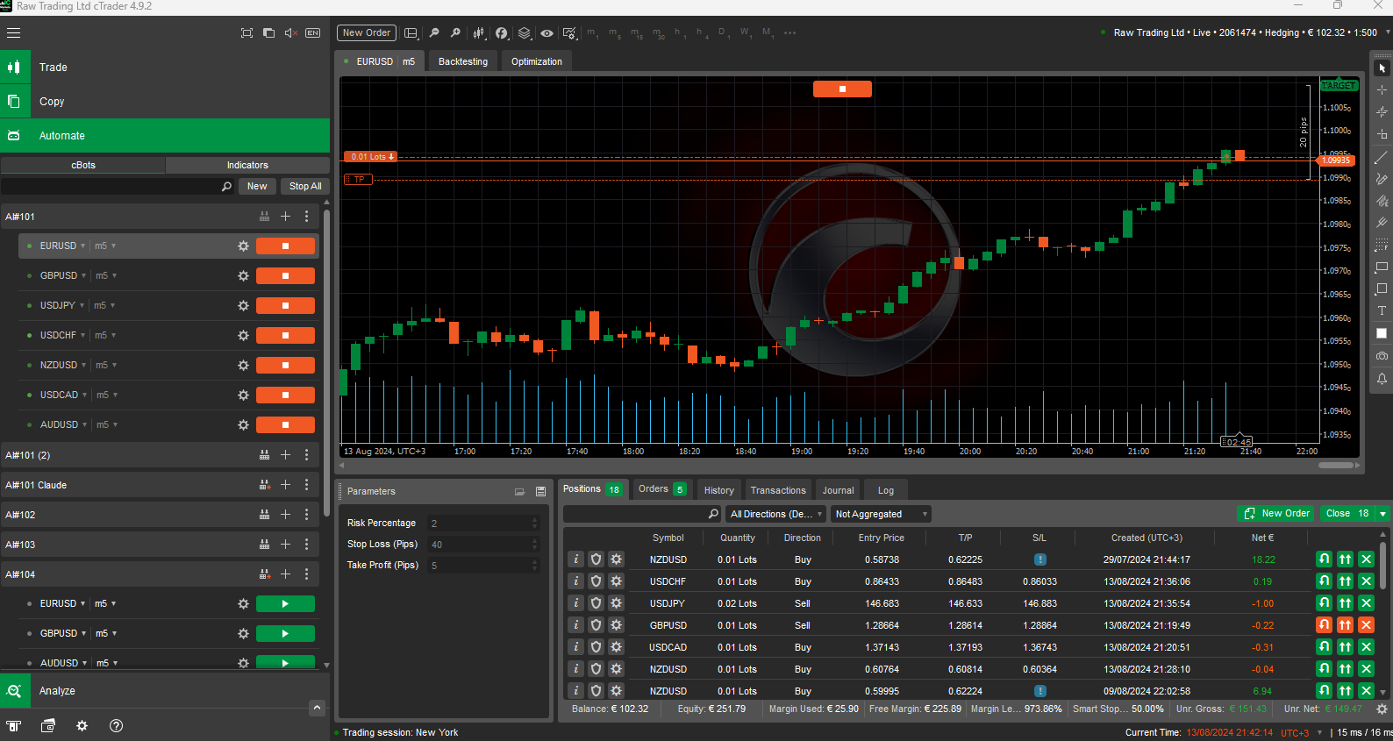Open the account selector dropdown arrow
Viewport: 1393px width, 741px height.
point(1388,32)
